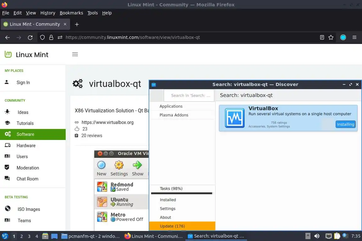This screenshot has width=362, height=241.
Task: Select Plasma Addons category in Discover
Action: [182, 115]
